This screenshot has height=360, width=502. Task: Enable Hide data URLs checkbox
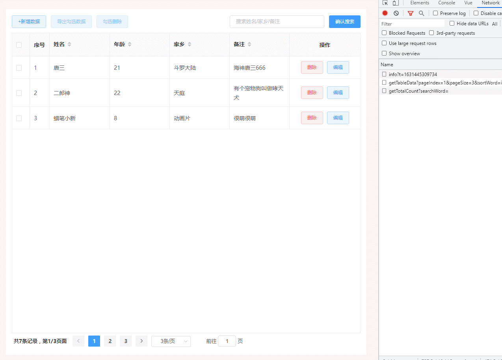coord(452,23)
